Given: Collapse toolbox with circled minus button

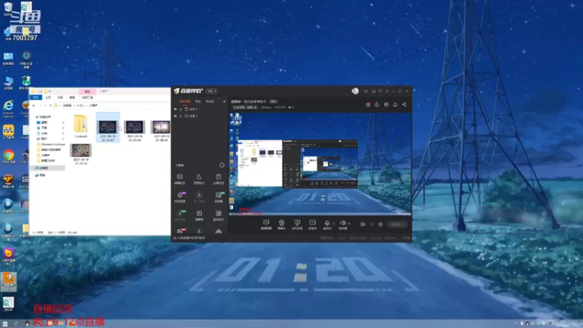Looking at the screenshot, I should tap(222, 165).
